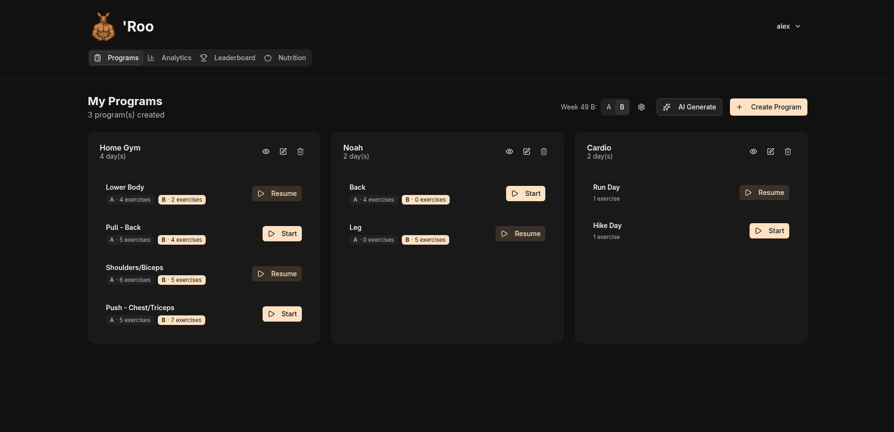The height and width of the screenshot is (432, 894).
Task: Click the Create Program button
Action: coord(768,107)
